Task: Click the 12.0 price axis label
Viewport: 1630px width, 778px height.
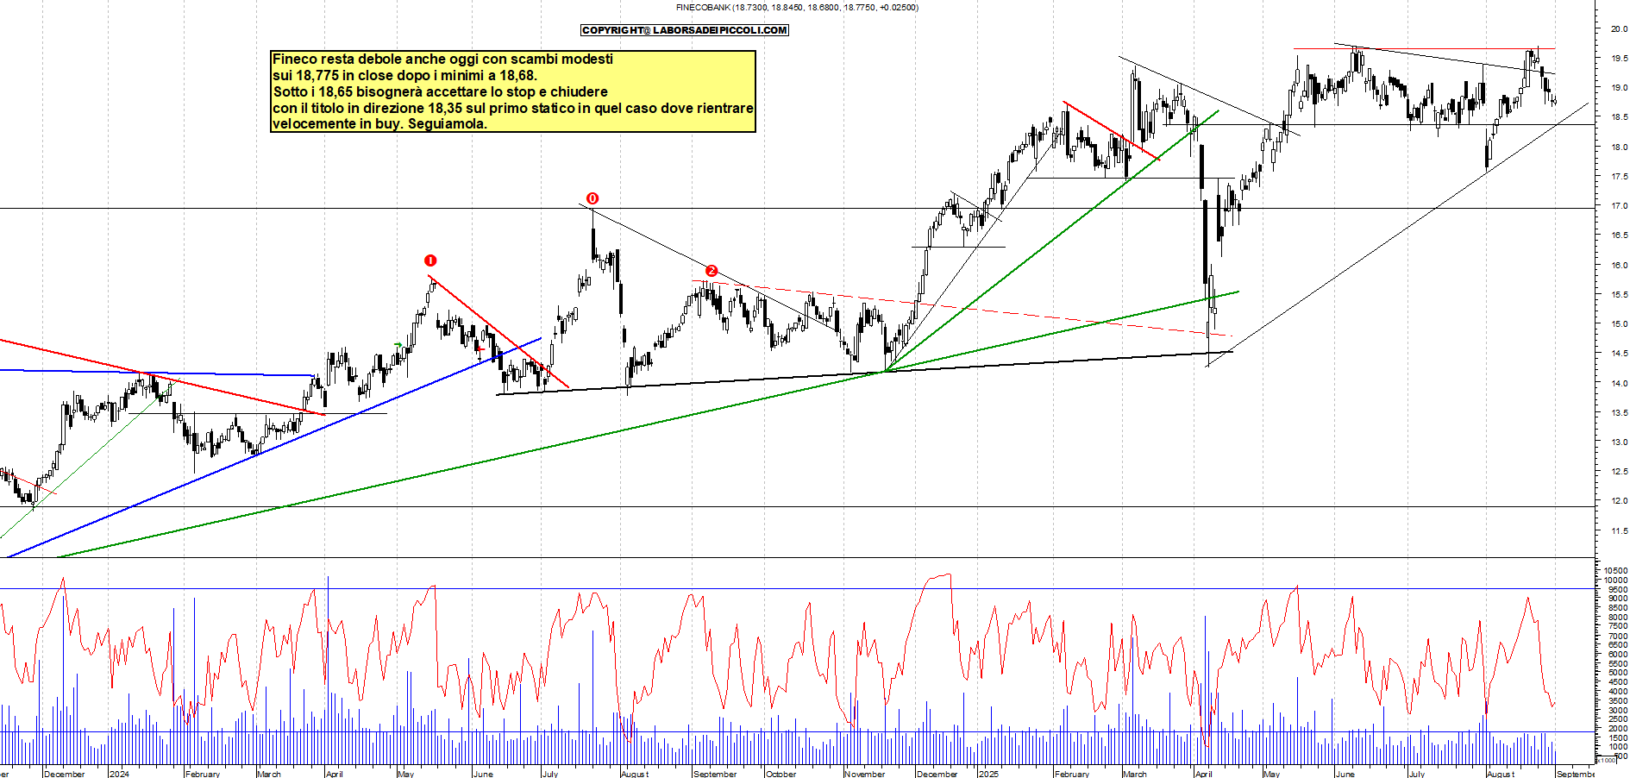Action: 1619,501
